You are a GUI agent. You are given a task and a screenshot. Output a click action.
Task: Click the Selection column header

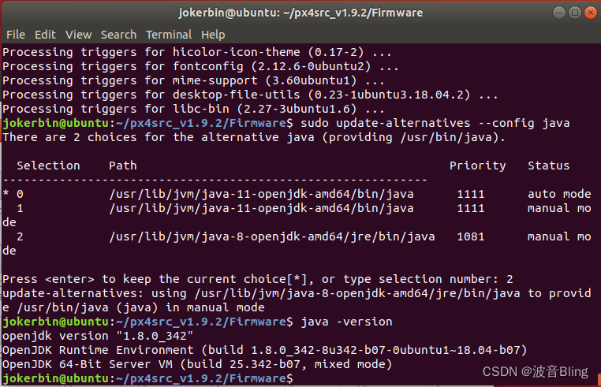point(48,166)
